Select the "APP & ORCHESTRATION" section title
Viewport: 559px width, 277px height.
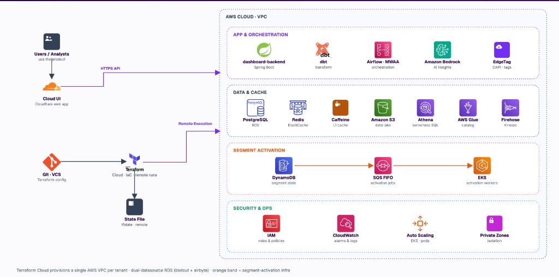[260, 34]
